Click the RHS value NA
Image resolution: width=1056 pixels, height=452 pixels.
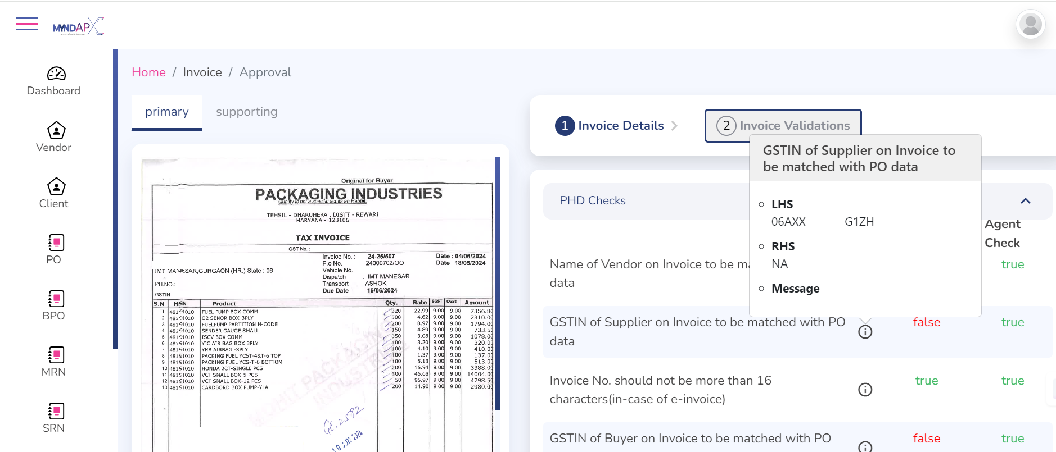coord(779,264)
